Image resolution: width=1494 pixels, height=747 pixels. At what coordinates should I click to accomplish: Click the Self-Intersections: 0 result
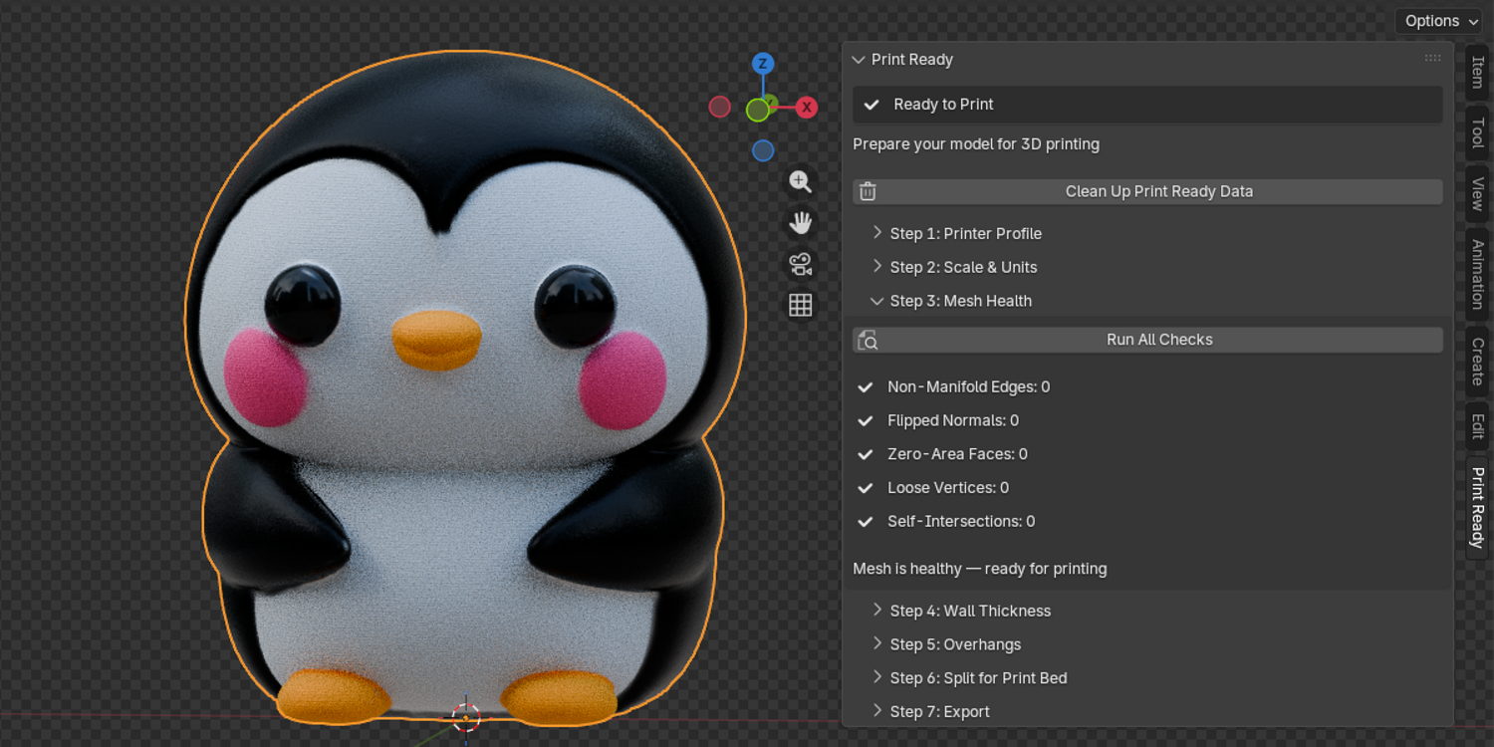(x=961, y=522)
